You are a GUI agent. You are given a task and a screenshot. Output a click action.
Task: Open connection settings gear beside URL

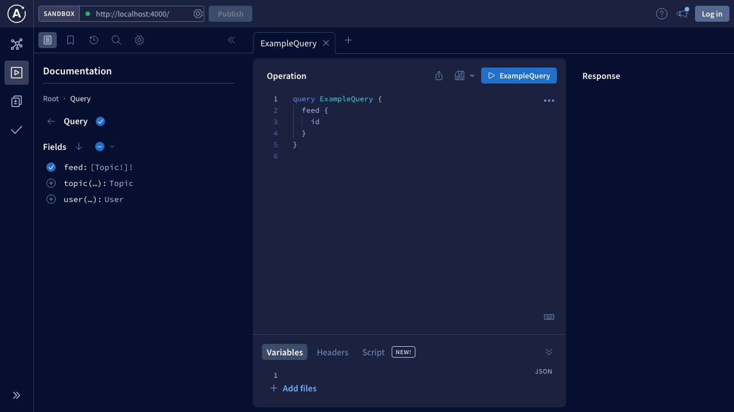click(198, 14)
